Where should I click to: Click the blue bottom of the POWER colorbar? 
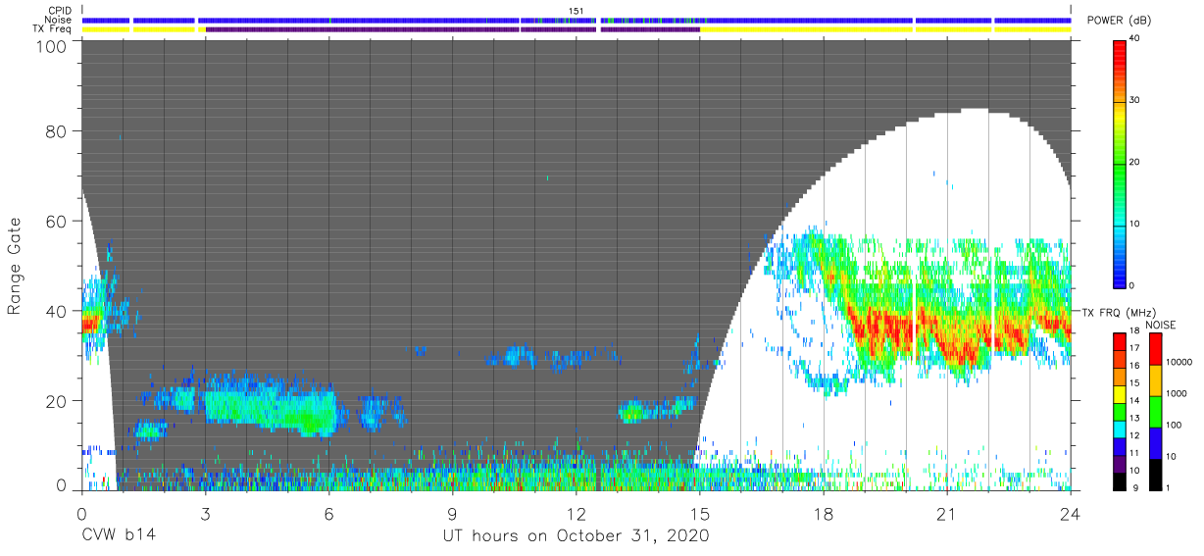coord(1120,275)
